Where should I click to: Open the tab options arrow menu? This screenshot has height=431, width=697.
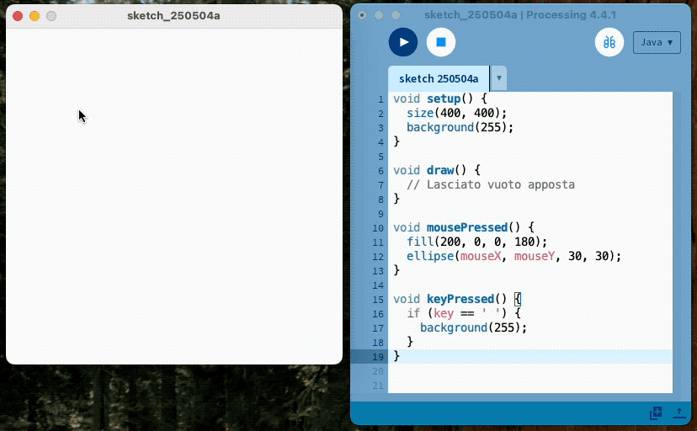coord(499,78)
